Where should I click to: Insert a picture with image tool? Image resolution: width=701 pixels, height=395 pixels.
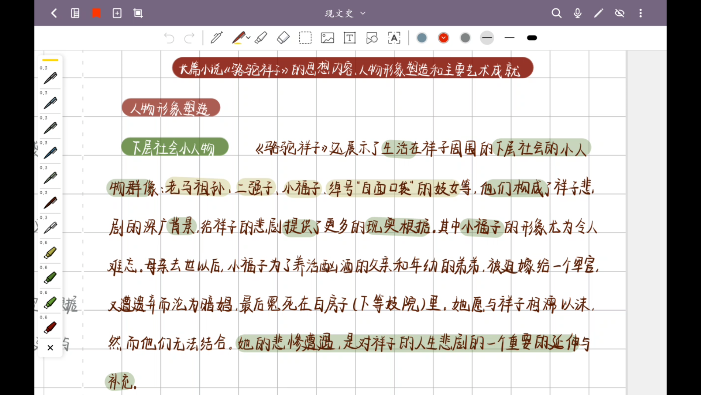327,38
